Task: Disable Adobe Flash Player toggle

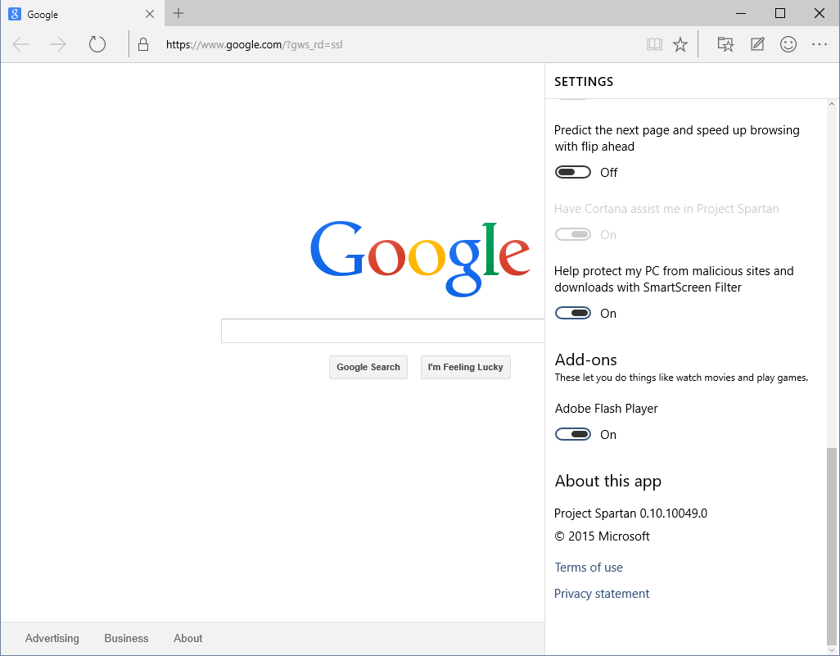Action: coord(572,434)
